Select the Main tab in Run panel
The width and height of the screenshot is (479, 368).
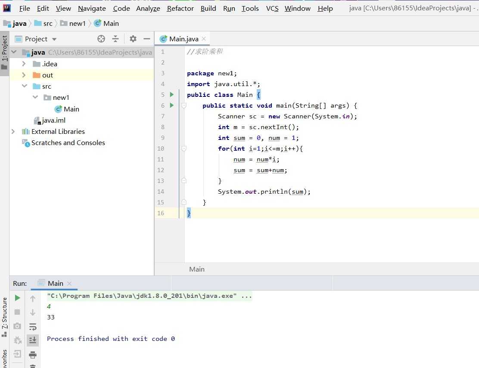(55, 284)
